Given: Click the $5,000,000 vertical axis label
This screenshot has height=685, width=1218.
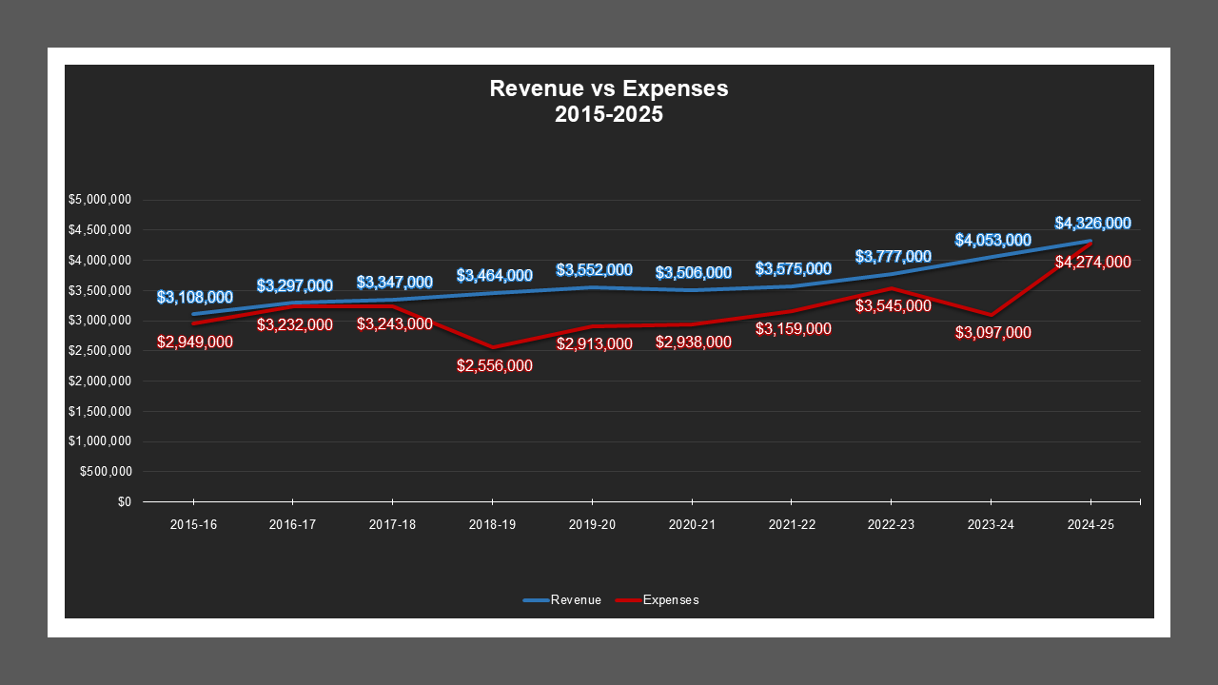Looking at the screenshot, I should point(99,200).
